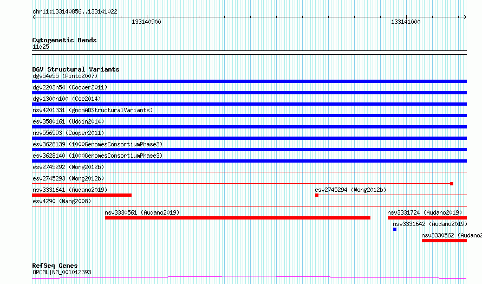
Task: Click the right arrow of the ruler
Action: tap(465, 17)
